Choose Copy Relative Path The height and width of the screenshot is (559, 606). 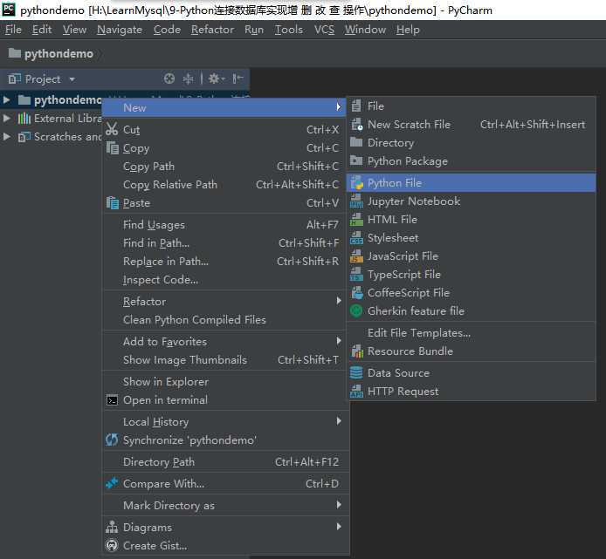pyautogui.click(x=225, y=185)
